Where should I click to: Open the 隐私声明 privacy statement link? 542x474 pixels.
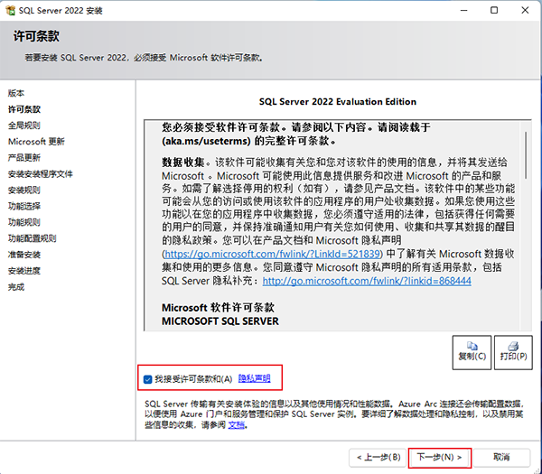click(255, 378)
